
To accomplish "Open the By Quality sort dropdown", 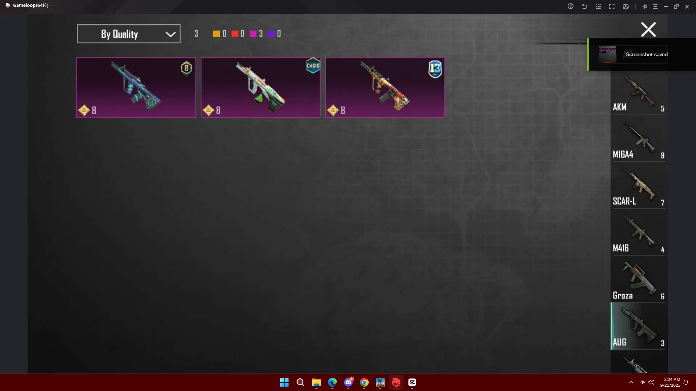I will click(128, 34).
